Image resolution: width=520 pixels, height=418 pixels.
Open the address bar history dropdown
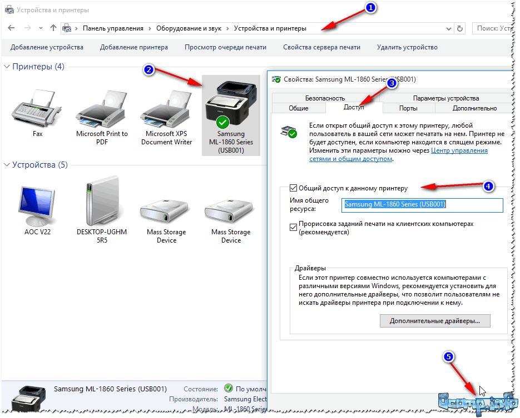click(x=448, y=28)
